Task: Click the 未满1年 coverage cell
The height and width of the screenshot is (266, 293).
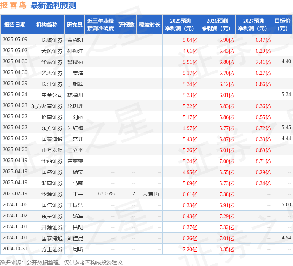Action: (151, 194)
